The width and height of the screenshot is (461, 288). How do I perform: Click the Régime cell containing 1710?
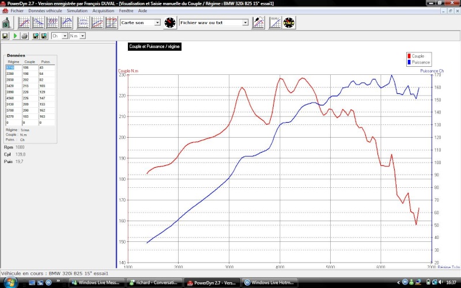pos(13,67)
